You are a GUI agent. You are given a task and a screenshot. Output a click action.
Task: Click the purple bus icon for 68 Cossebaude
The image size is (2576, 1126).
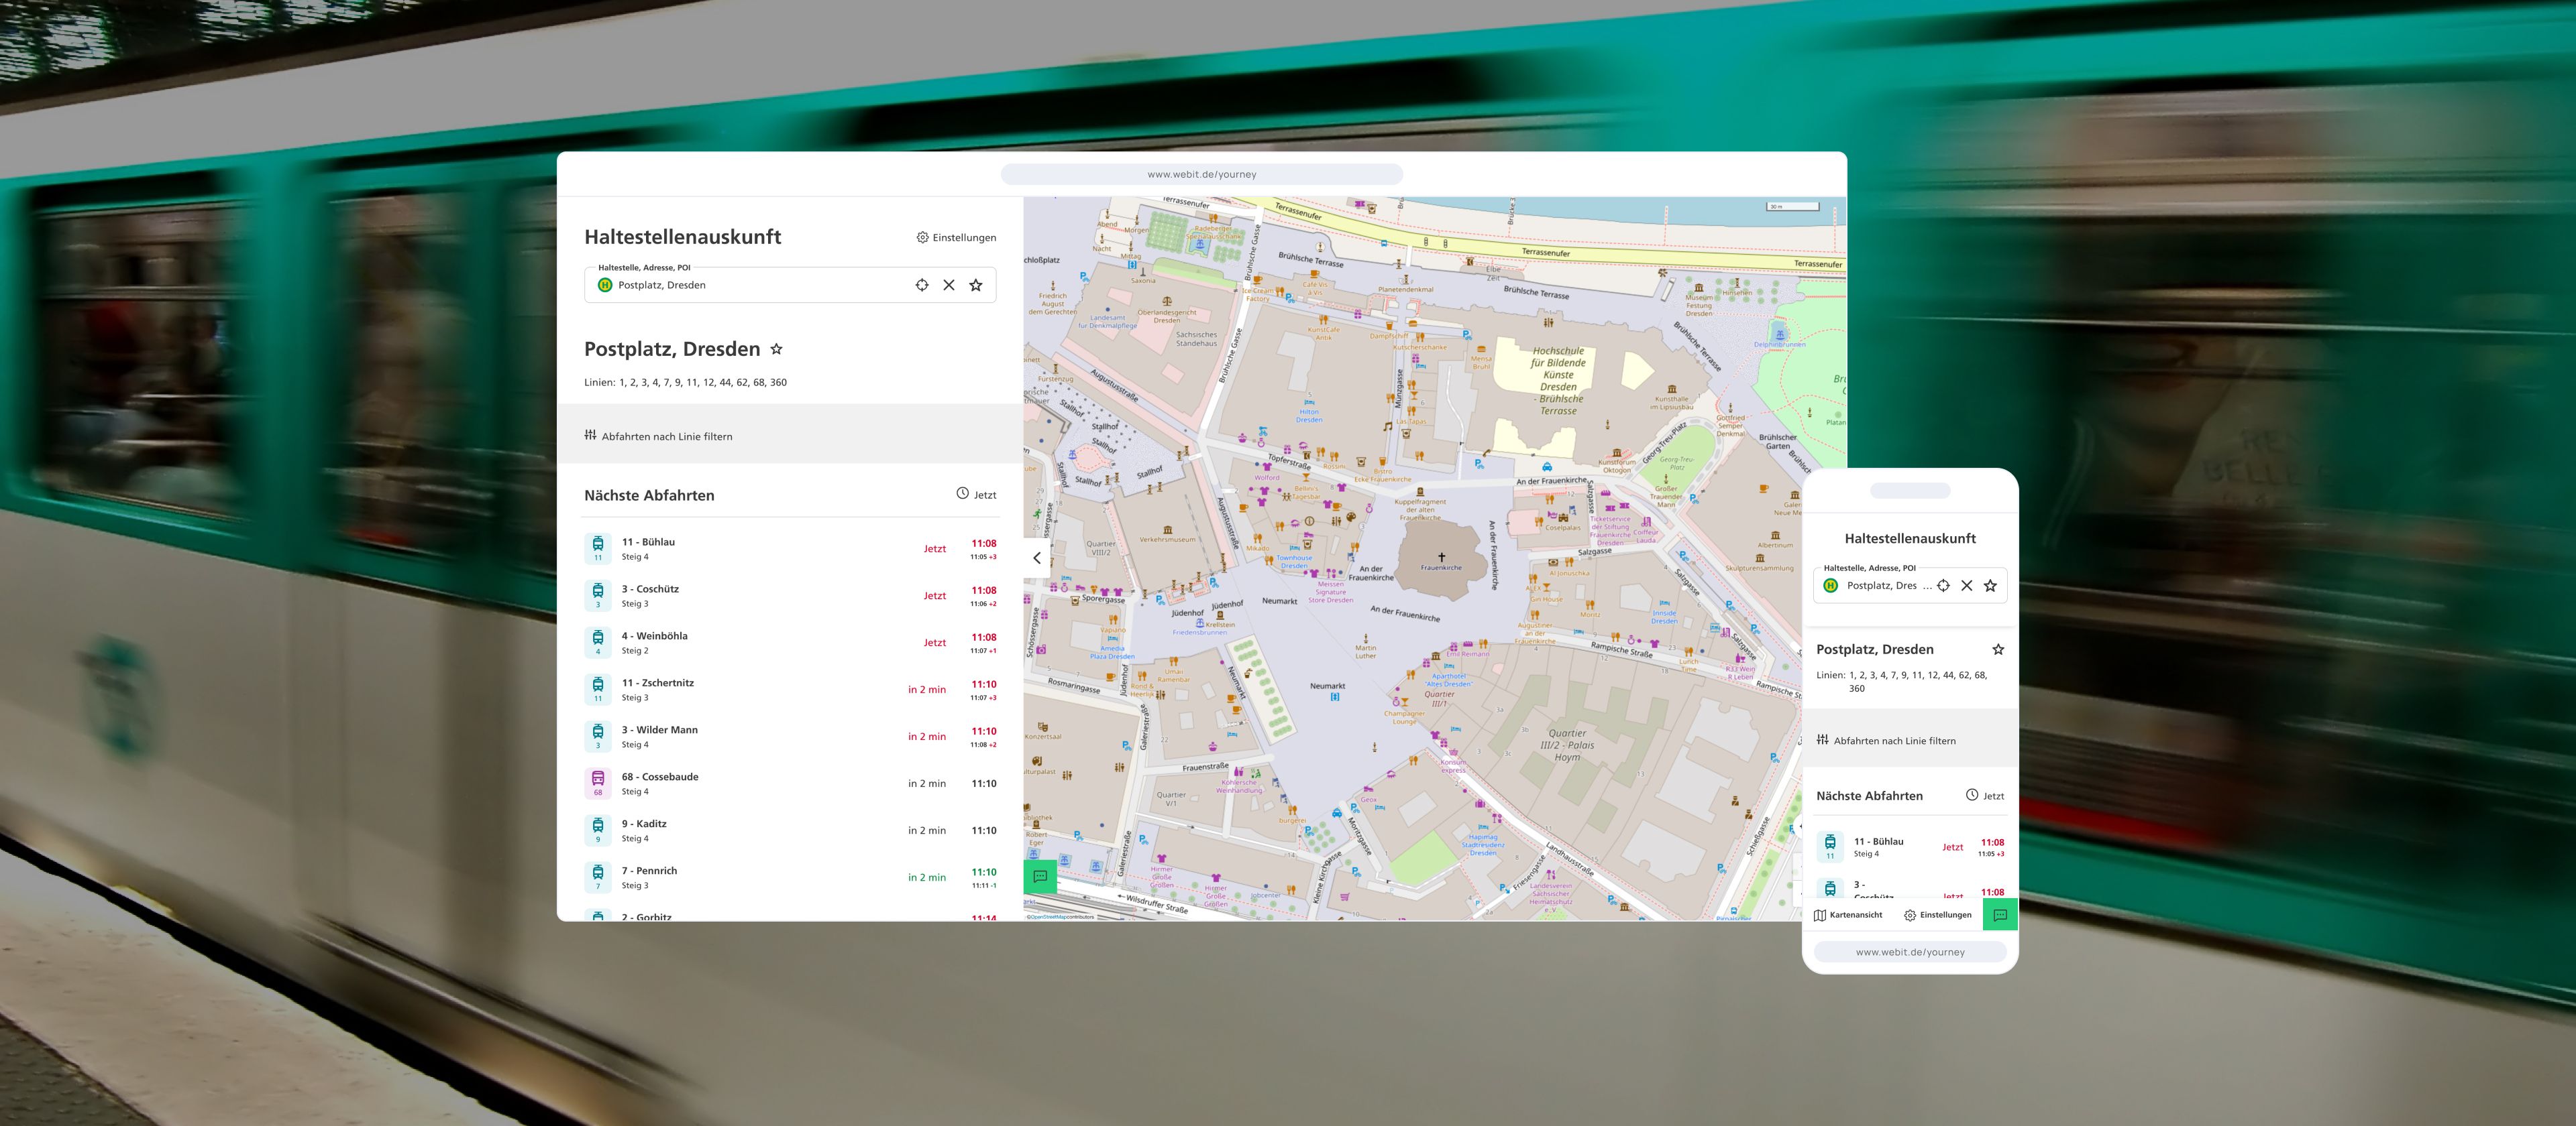coord(598,782)
